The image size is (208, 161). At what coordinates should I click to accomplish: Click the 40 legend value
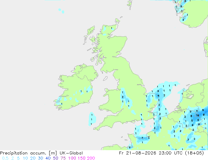(48, 158)
